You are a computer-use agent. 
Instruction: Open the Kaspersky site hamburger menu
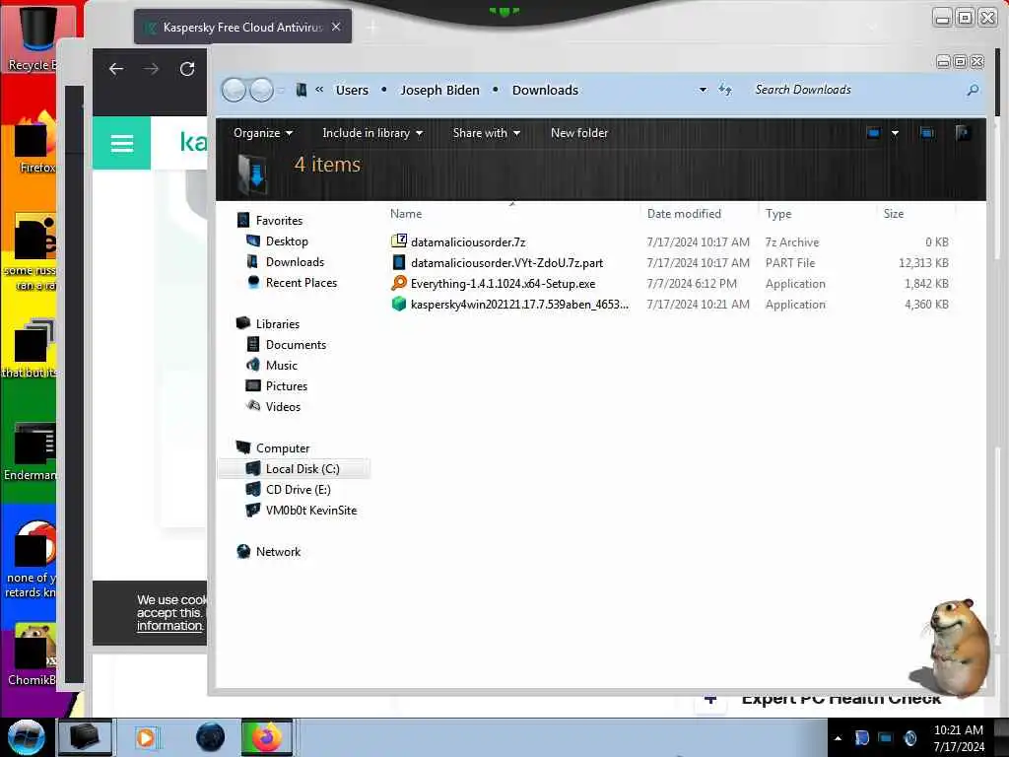coord(121,143)
